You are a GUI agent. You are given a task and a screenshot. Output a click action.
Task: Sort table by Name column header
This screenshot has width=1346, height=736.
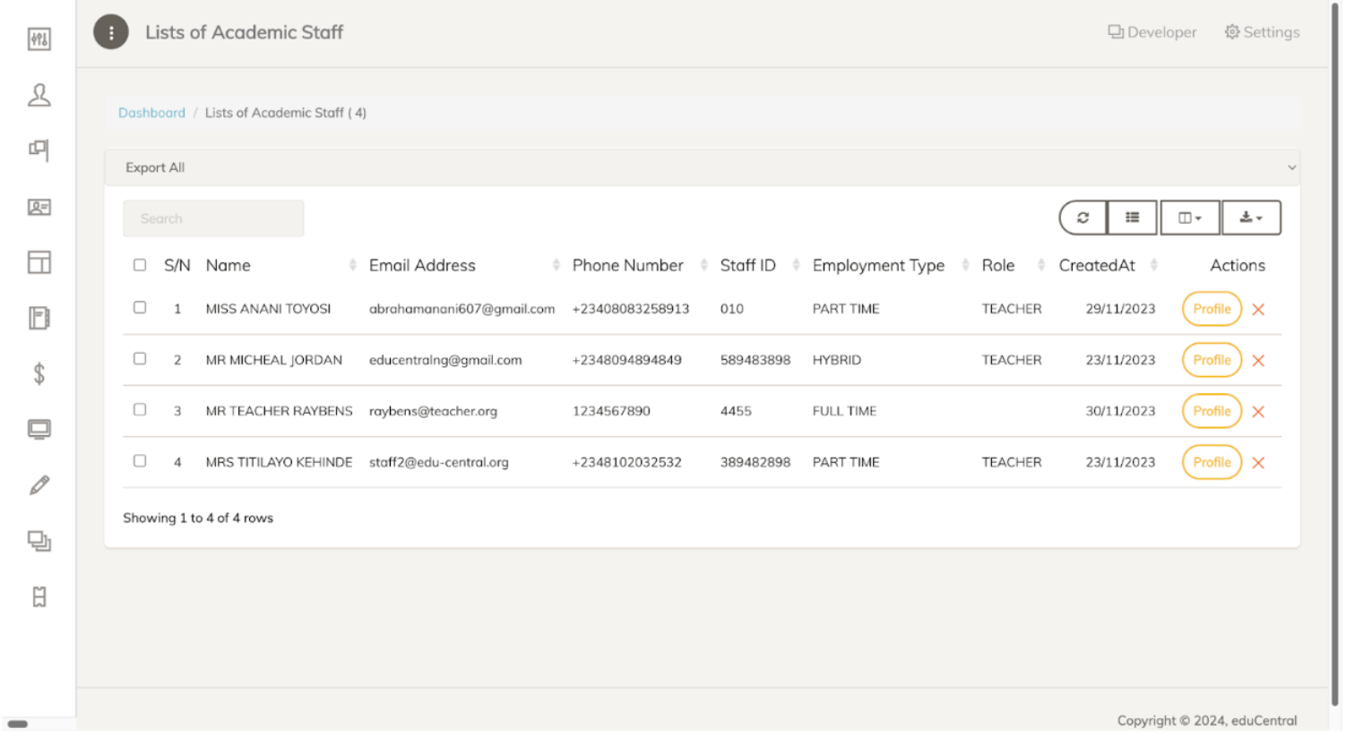229,265
